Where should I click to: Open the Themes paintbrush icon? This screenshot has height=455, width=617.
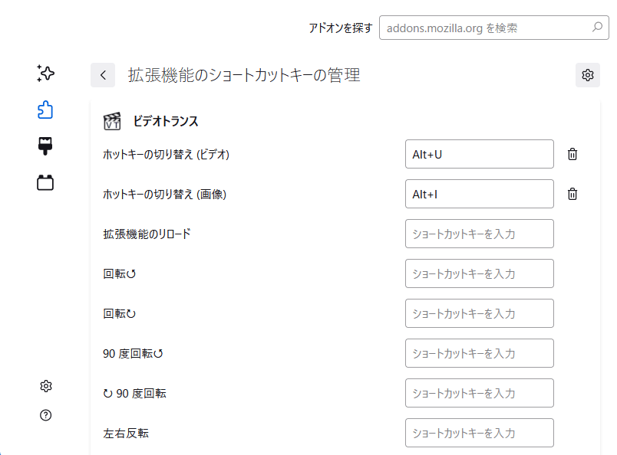(45, 146)
